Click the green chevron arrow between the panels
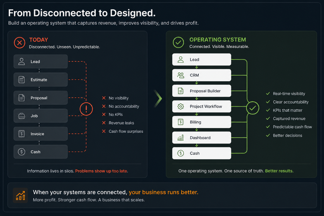The width and height of the screenshot is (324, 216). pyautogui.click(x=158, y=98)
